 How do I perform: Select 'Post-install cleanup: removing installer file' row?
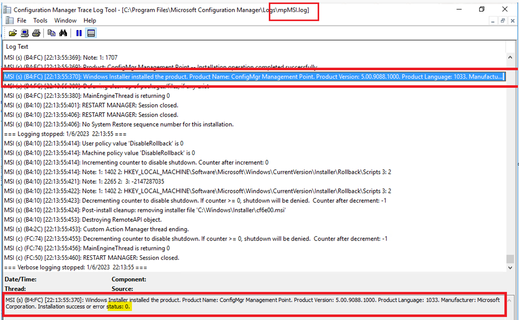tap(255, 210)
